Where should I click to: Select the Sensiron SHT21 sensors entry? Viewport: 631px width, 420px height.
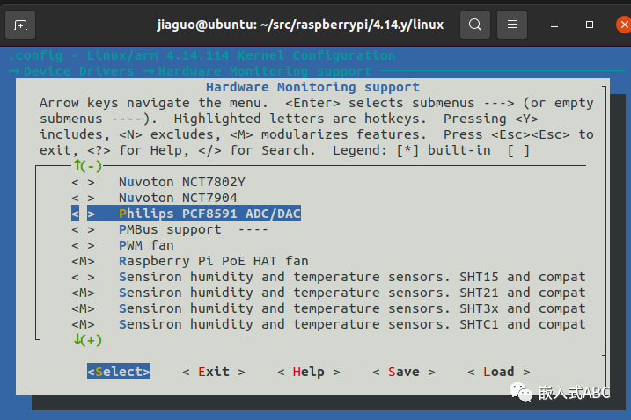[352, 293]
